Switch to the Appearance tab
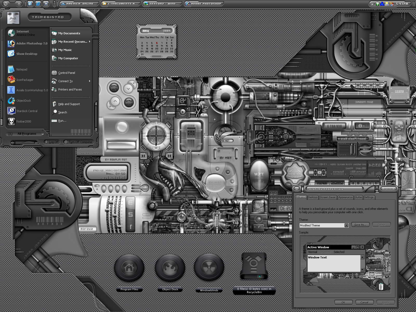 (346, 197)
